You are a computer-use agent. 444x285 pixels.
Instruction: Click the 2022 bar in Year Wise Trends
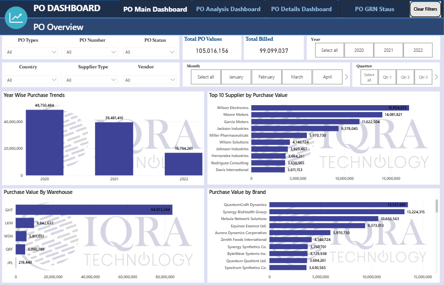pos(184,164)
